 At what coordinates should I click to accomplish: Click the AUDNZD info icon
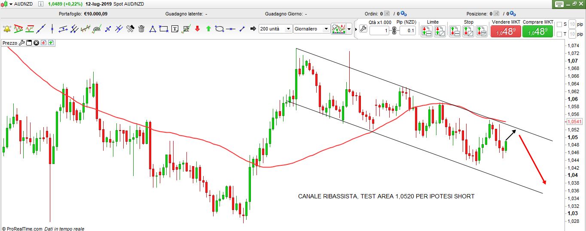click(40, 4)
